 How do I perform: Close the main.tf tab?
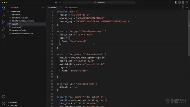click(61, 7)
